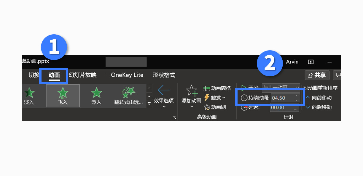The height and width of the screenshot is (176, 363).
Task: Increase 持续时间 duration with up stepper
Action: tap(296, 96)
